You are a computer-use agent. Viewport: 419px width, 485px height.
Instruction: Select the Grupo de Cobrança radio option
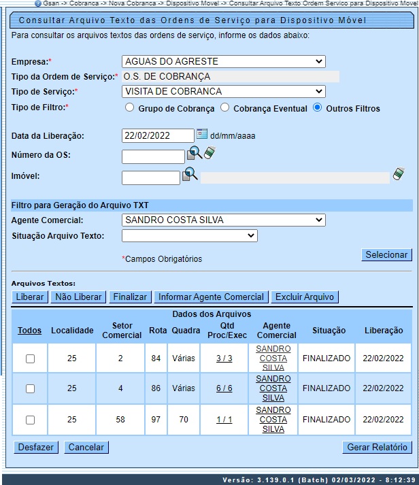129,107
